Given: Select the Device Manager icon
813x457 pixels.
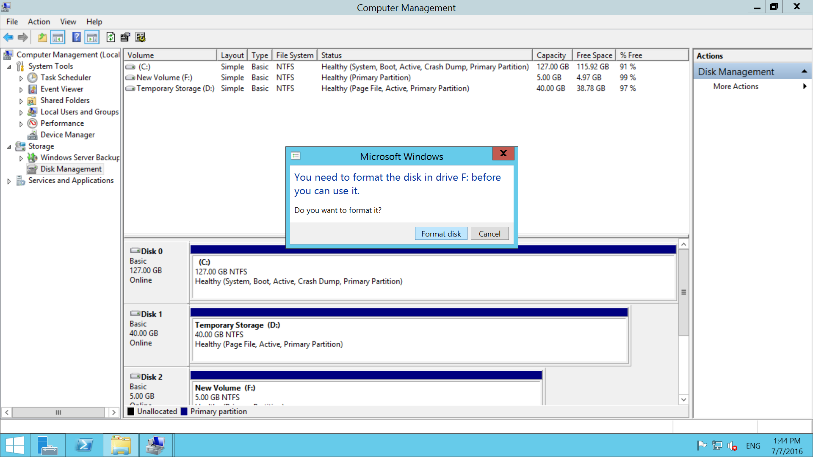Looking at the screenshot, I should point(33,135).
